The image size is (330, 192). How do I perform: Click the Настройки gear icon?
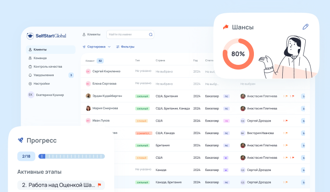(30, 84)
